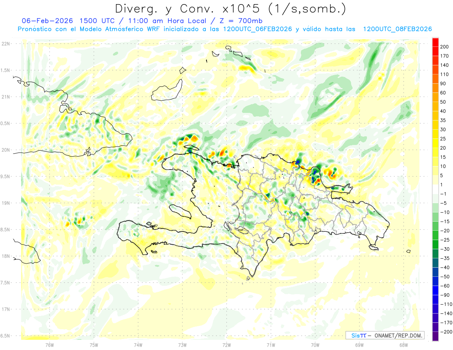
Task: Click the 17N latitude label
Action: 6,309
